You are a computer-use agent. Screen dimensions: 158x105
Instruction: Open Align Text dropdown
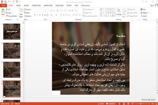87,13
